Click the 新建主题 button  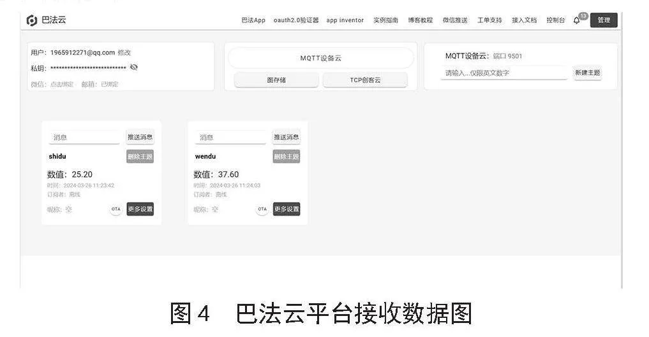tap(587, 73)
